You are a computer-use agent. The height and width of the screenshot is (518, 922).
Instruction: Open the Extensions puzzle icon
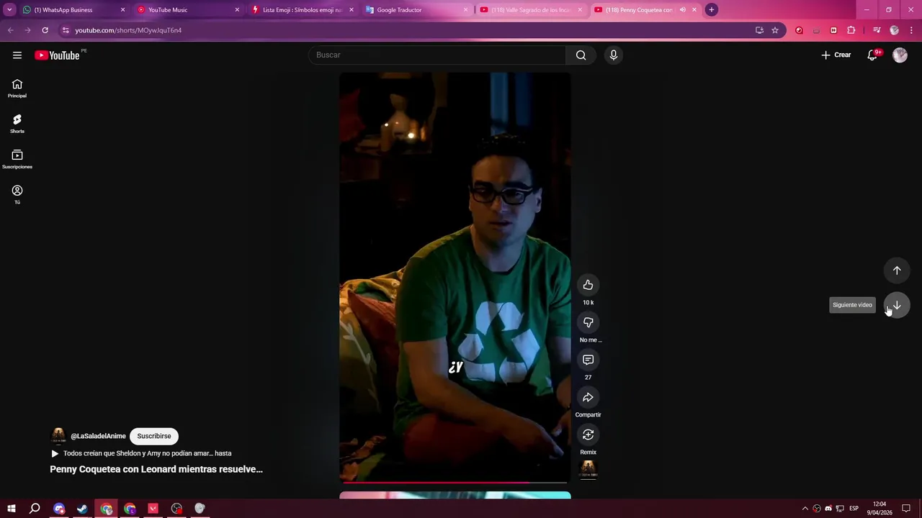pos(851,30)
